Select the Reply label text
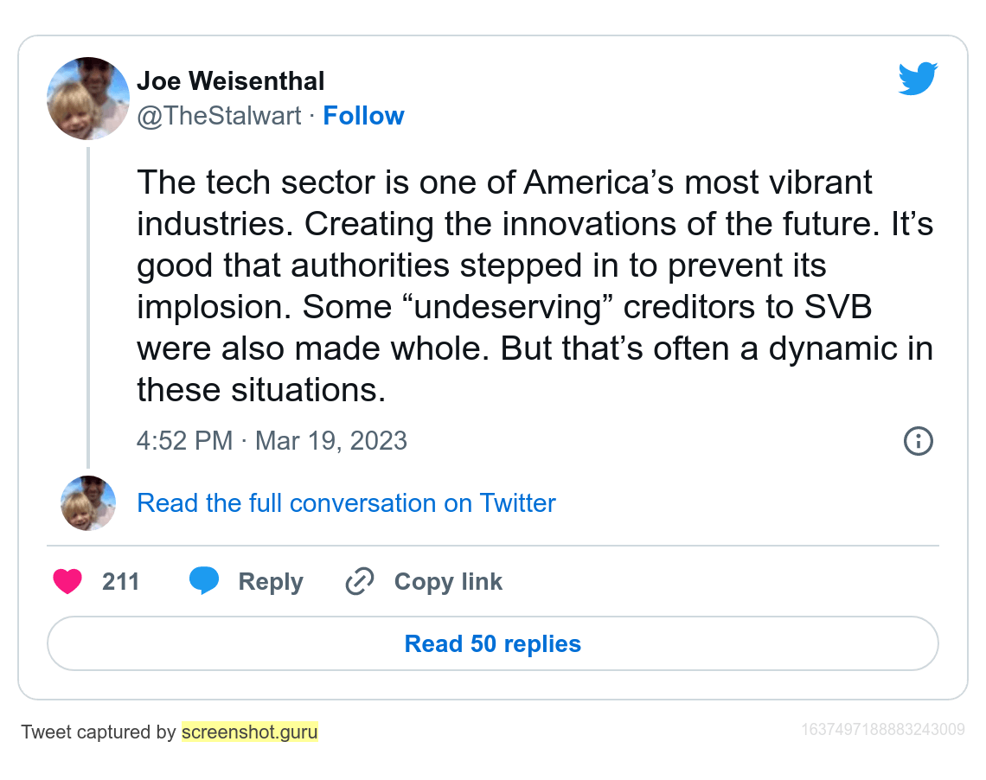This screenshot has width=986, height=780. point(271,582)
